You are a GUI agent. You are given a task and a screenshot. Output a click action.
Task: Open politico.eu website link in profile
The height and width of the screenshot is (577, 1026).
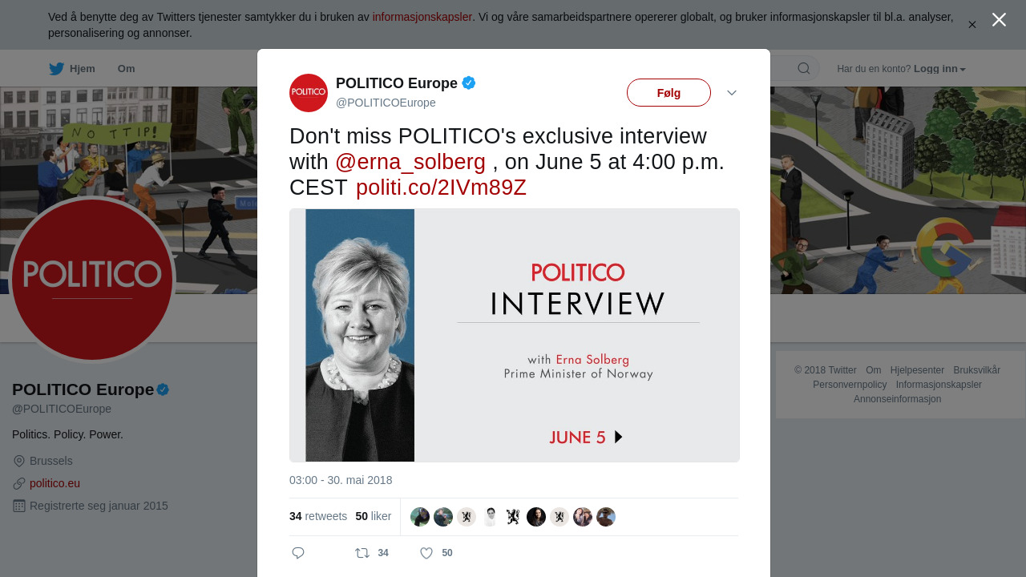pyautogui.click(x=55, y=483)
